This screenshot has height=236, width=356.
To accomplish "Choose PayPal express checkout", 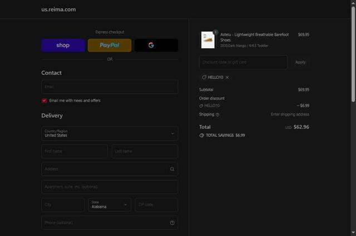I will (x=110, y=45).
